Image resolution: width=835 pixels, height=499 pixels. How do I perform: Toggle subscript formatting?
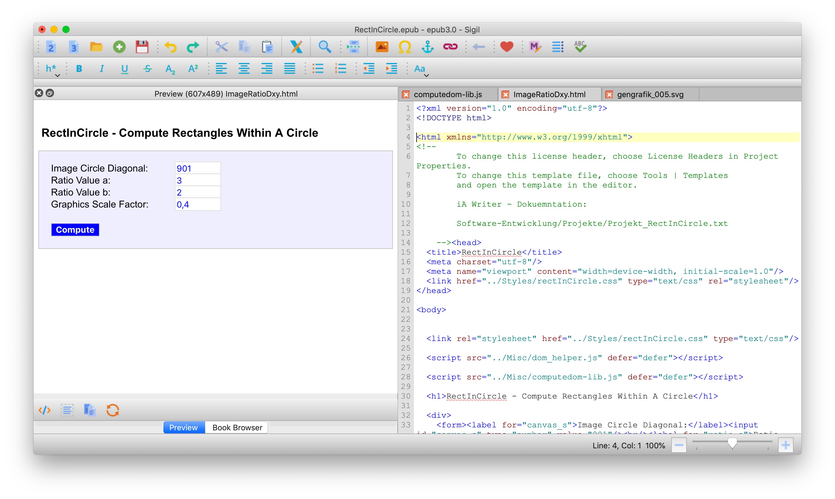pyautogui.click(x=170, y=69)
